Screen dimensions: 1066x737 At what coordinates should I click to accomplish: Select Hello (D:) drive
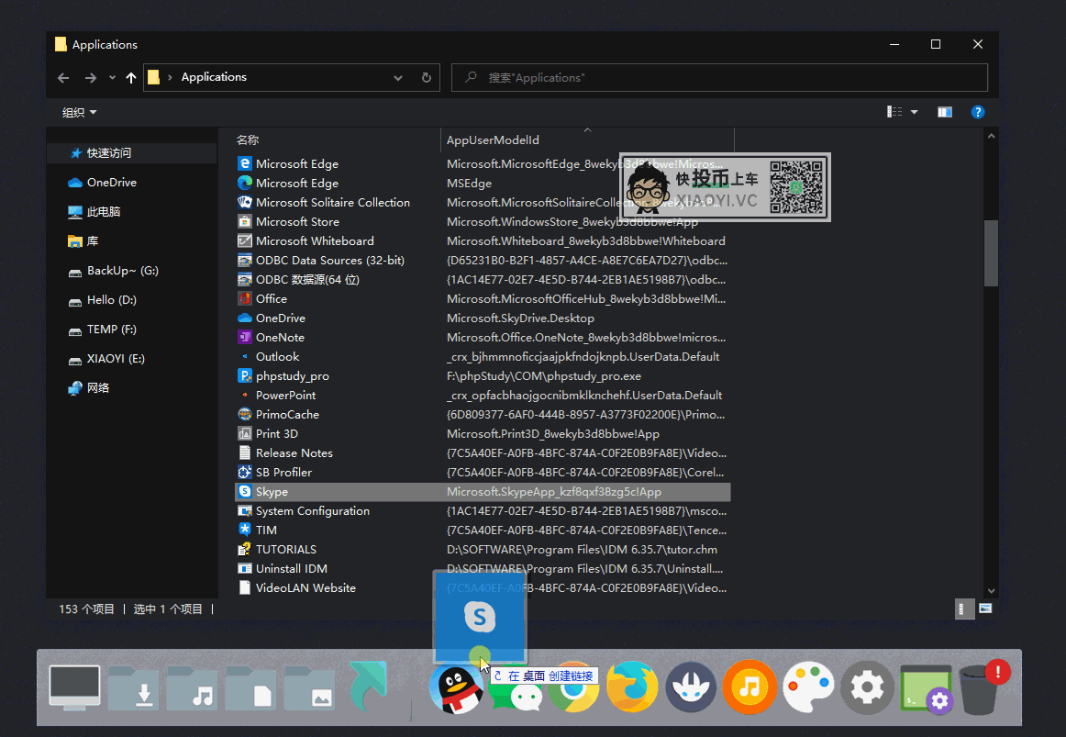[103, 300]
